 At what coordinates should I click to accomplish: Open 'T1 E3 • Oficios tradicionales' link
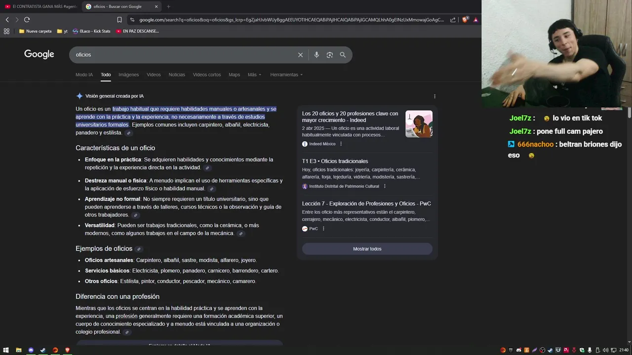[335, 161]
